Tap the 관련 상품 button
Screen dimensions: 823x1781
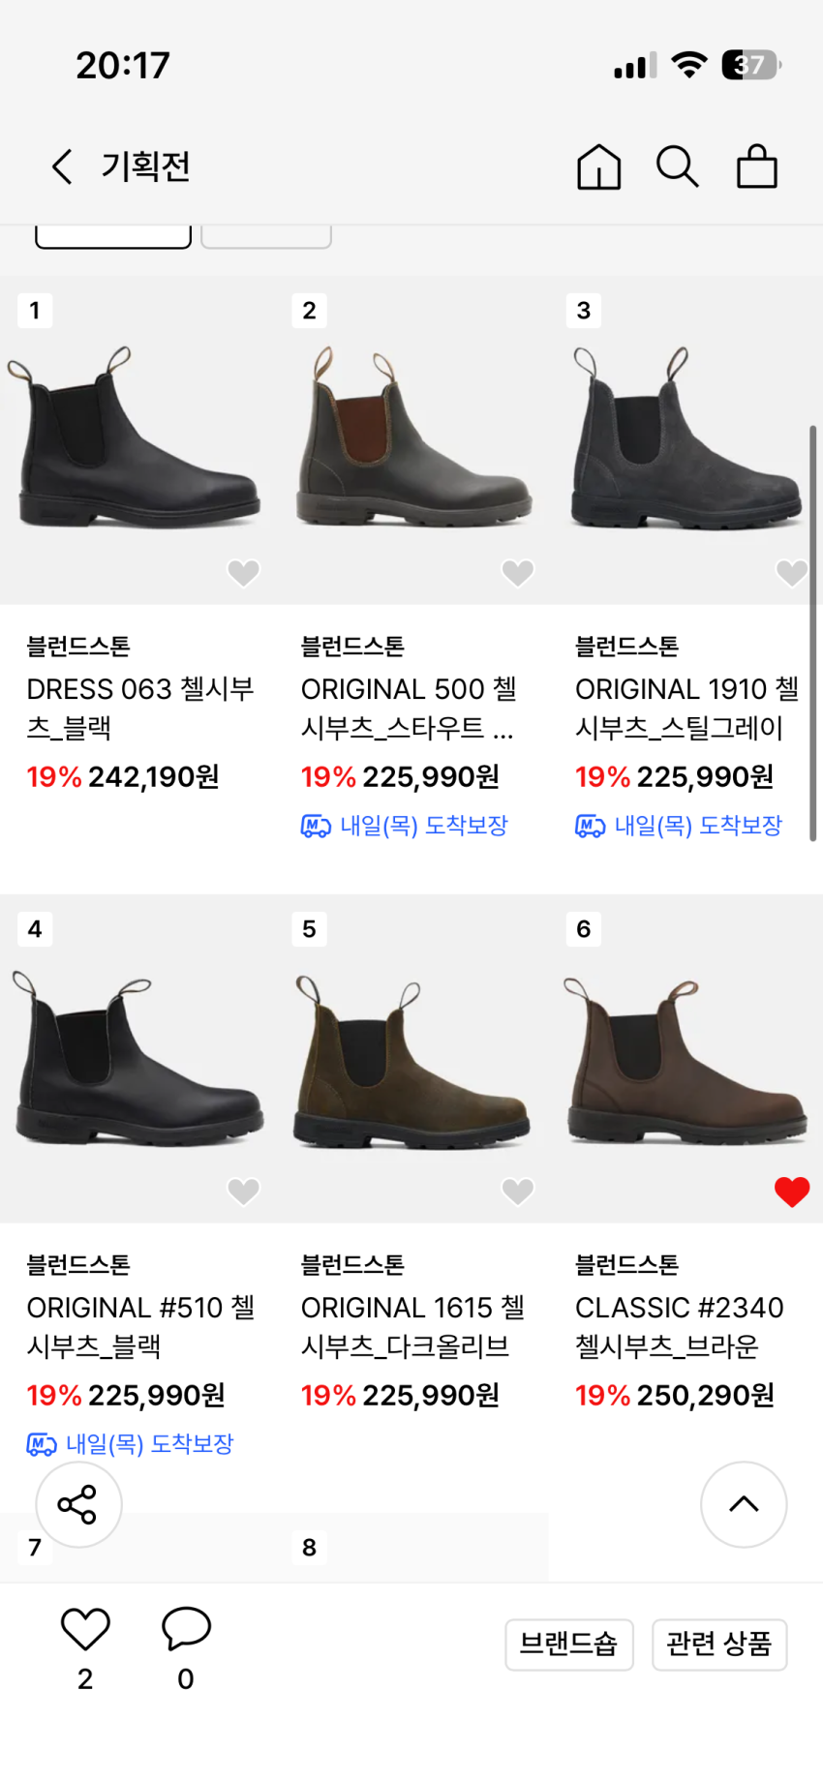pyautogui.click(x=719, y=1644)
